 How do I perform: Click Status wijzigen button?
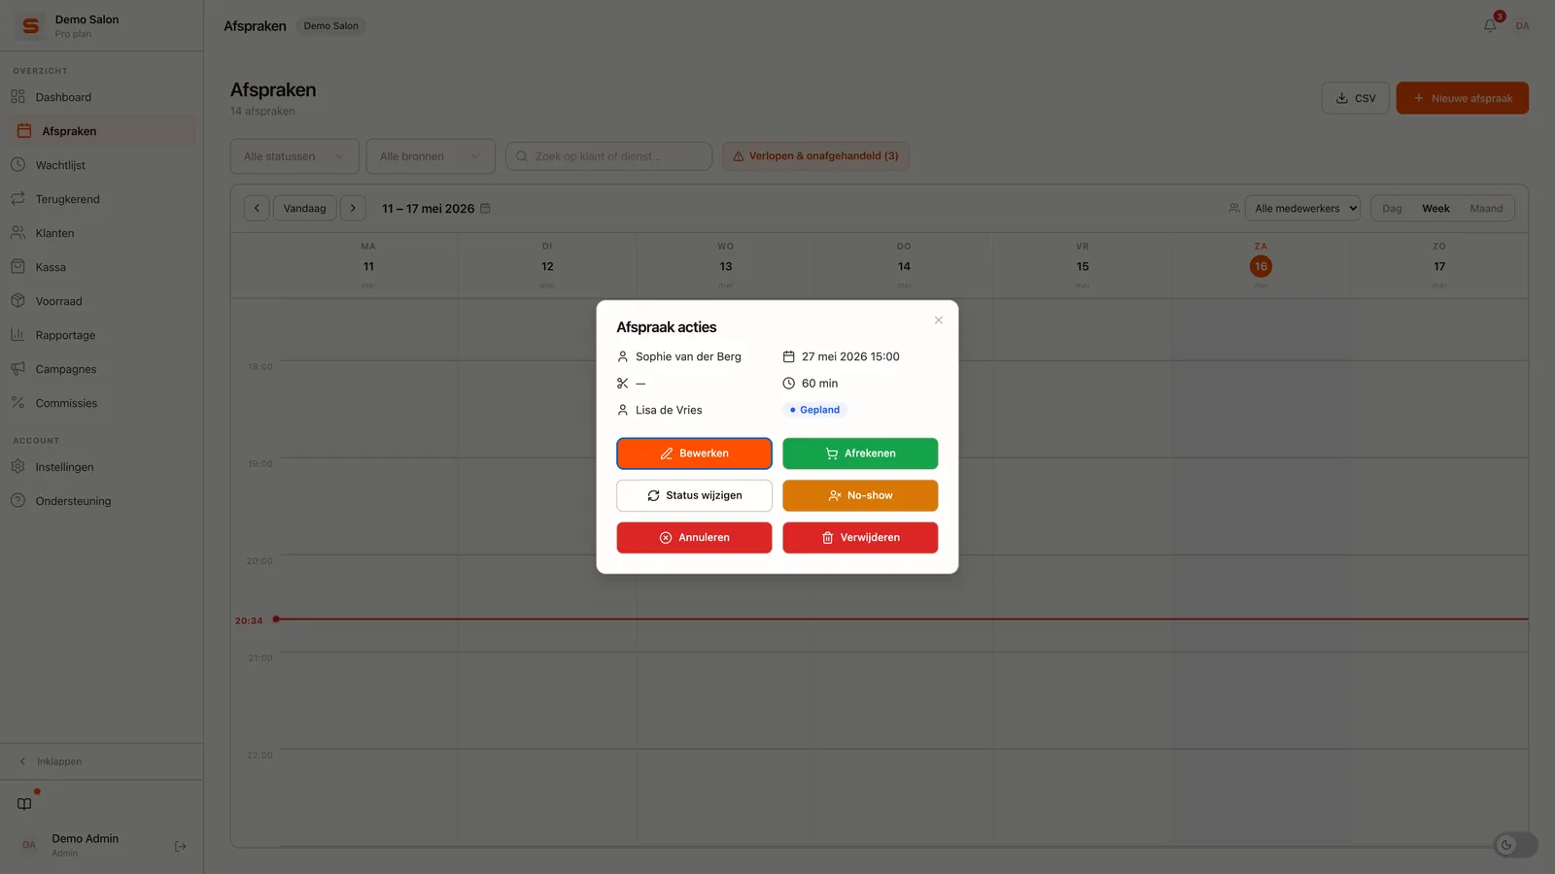(x=694, y=495)
